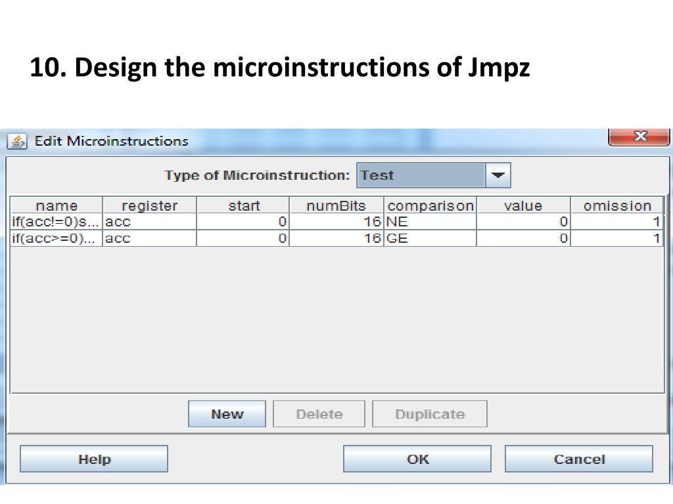Select the if(acc!=0)s... name cell
673x504 pixels.
pos(57,222)
